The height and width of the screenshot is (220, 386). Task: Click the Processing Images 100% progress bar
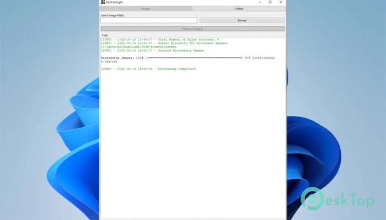(x=193, y=57)
